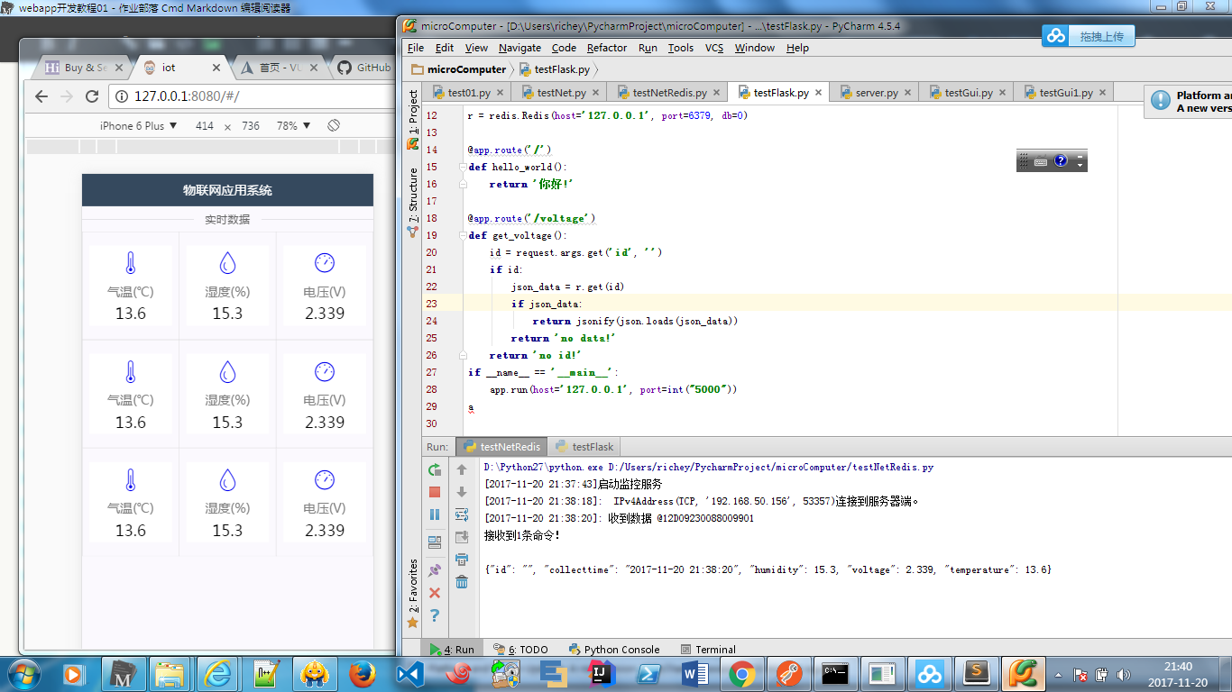Restore layout icon in Run panel

(x=435, y=542)
